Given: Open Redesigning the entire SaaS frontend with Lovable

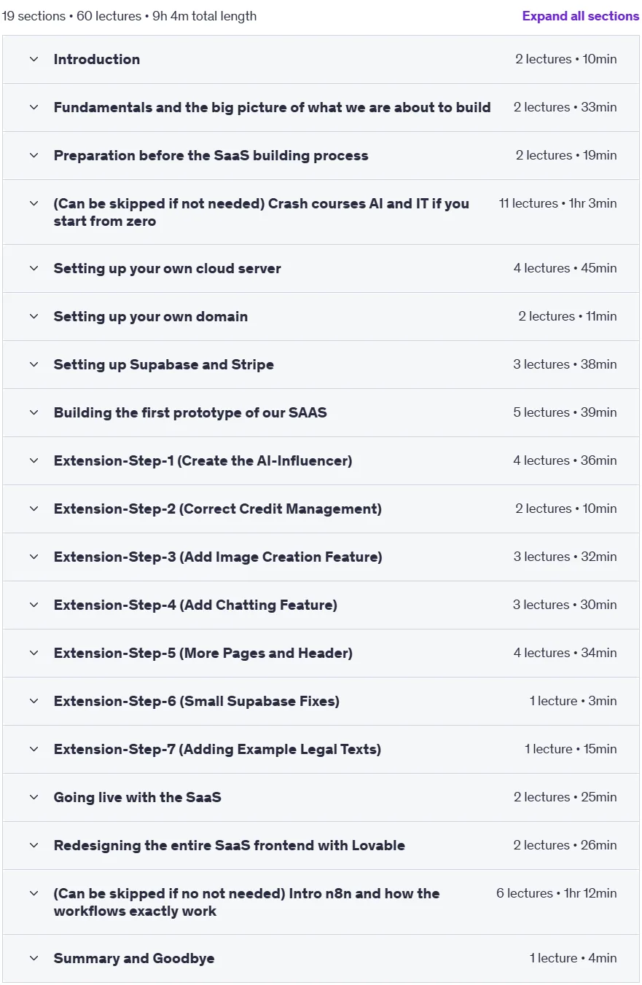Looking at the screenshot, I should click(x=321, y=845).
